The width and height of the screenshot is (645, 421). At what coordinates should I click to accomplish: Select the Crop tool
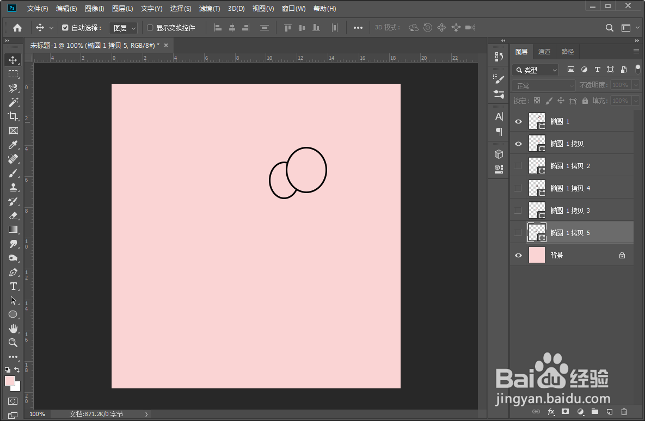(13, 116)
